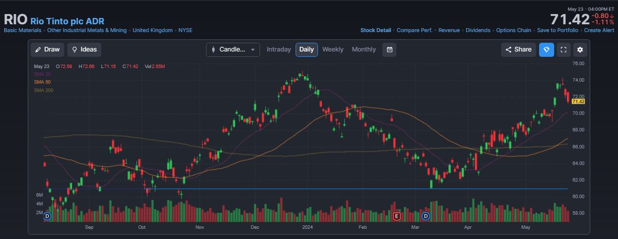Image resolution: width=618 pixels, height=239 pixels.
Task: Go to the Revenue page
Action: (449, 30)
